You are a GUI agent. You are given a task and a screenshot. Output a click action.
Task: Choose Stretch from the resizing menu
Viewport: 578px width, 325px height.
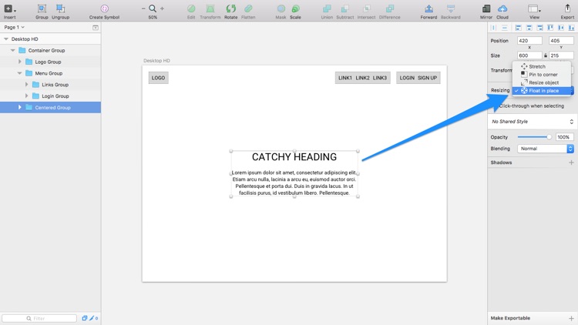[x=537, y=66]
